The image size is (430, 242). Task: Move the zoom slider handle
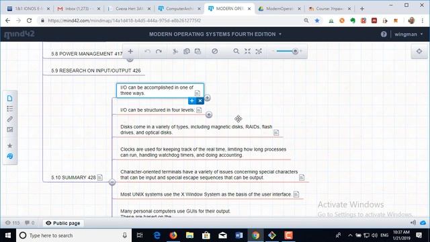pyautogui.click(x=295, y=51)
